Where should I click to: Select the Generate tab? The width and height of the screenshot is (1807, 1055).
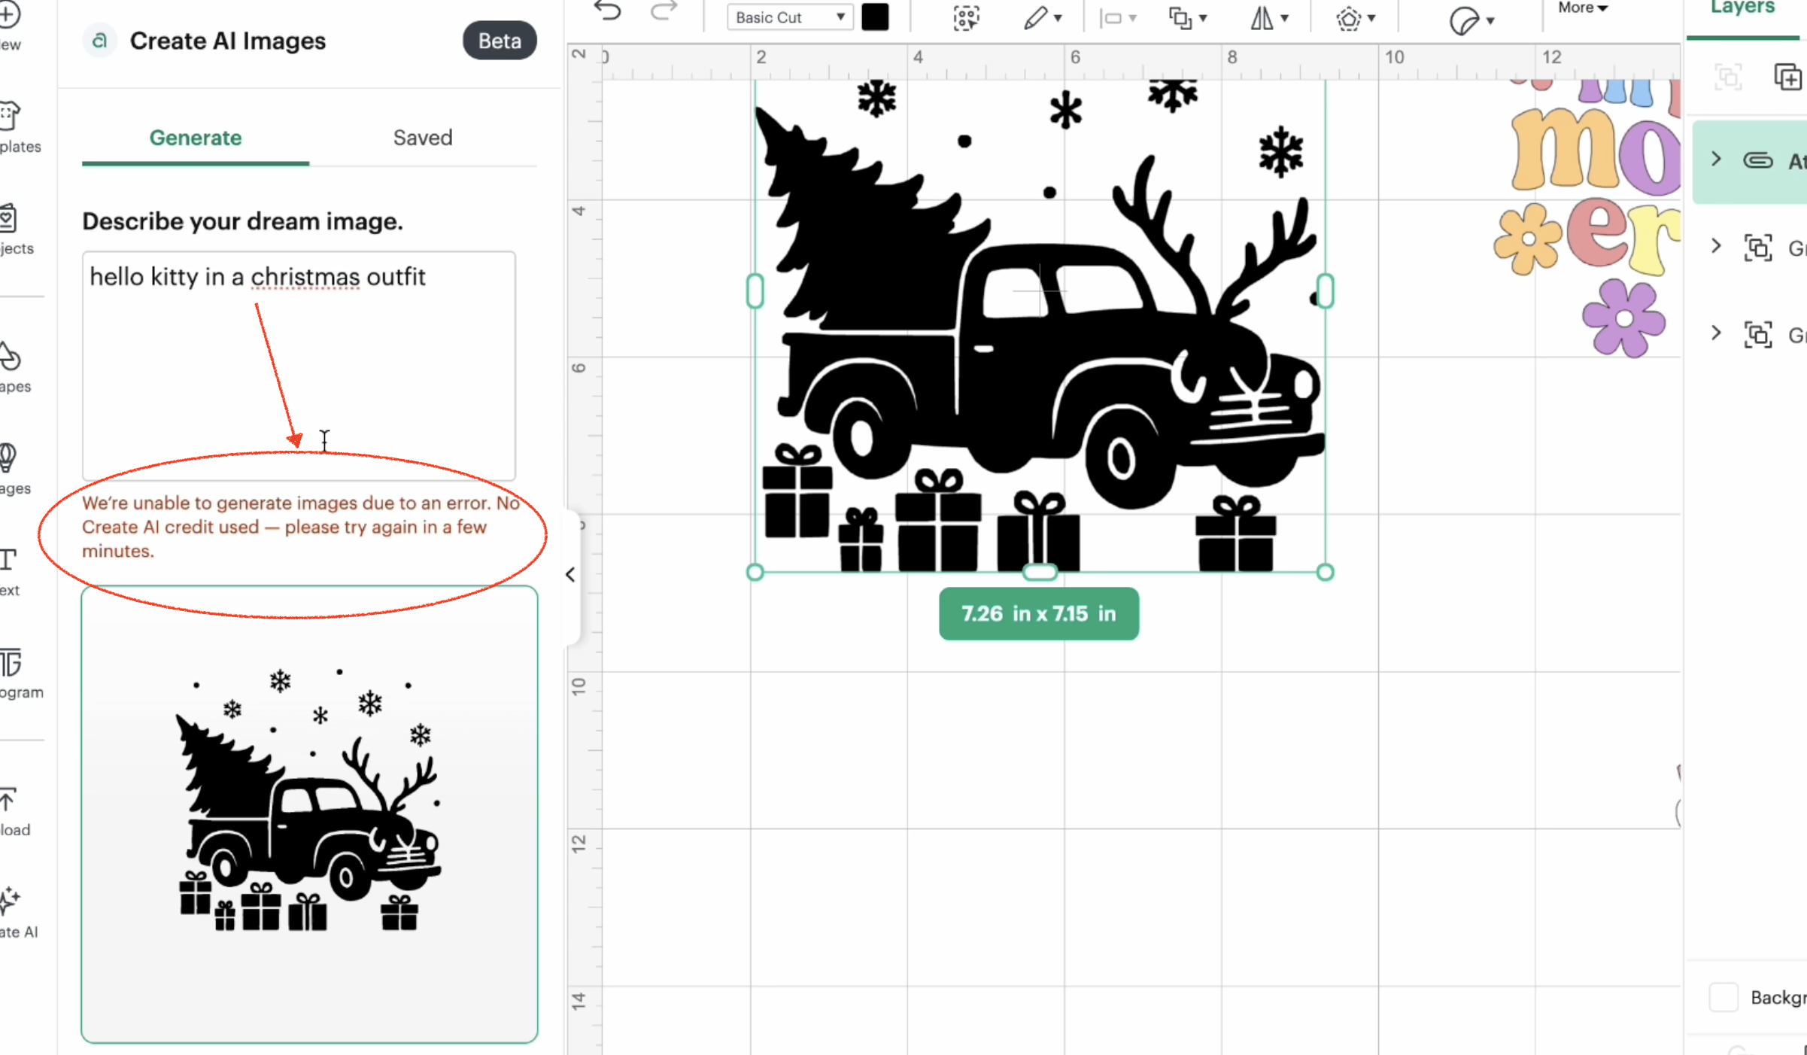[196, 138]
